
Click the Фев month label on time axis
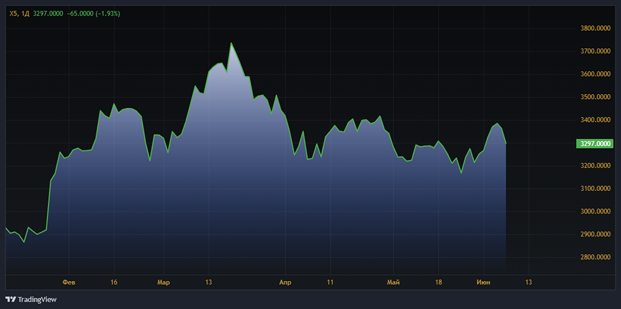click(69, 282)
